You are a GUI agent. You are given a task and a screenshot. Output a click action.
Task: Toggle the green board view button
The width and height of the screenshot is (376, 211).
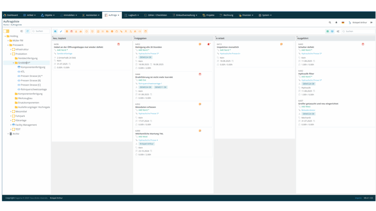tap(328, 31)
